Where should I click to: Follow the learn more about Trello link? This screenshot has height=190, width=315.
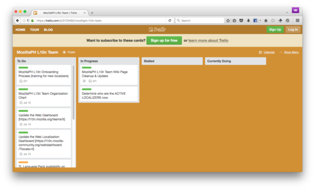(x=208, y=40)
